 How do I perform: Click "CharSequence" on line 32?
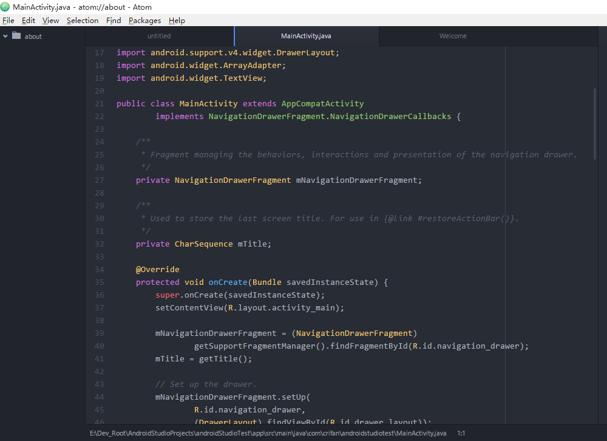203,244
